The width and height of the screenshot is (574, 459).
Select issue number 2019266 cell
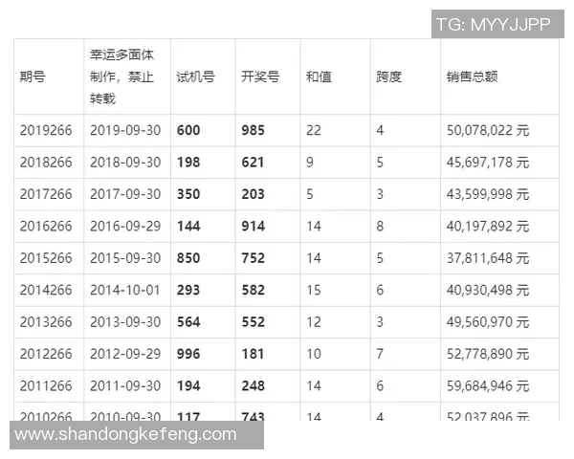(x=46, y=130)
